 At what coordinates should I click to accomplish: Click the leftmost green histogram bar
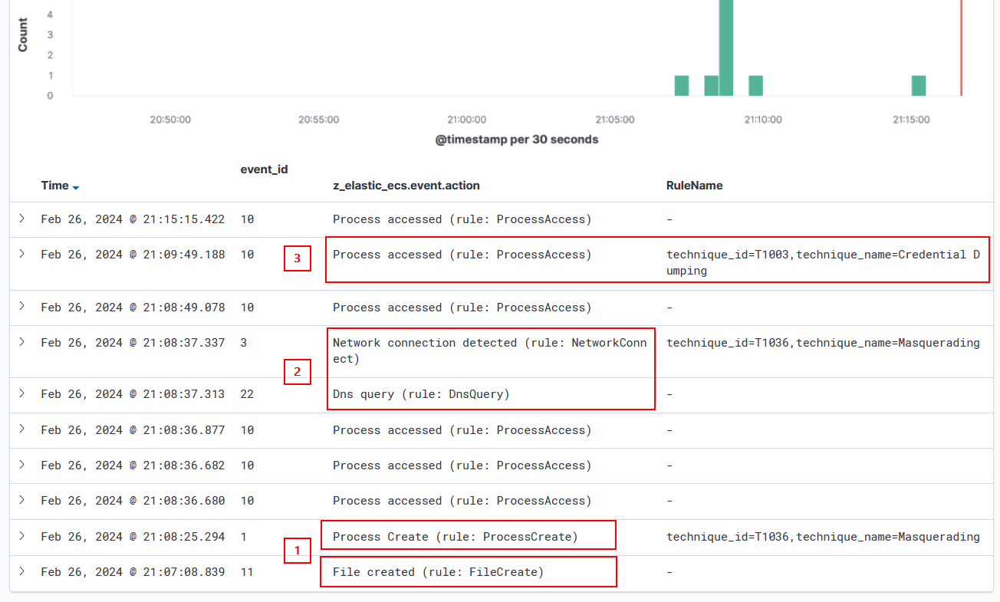(682, 86)
